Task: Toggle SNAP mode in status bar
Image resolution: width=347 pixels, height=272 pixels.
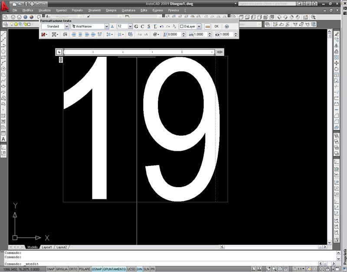Action: 50,269
